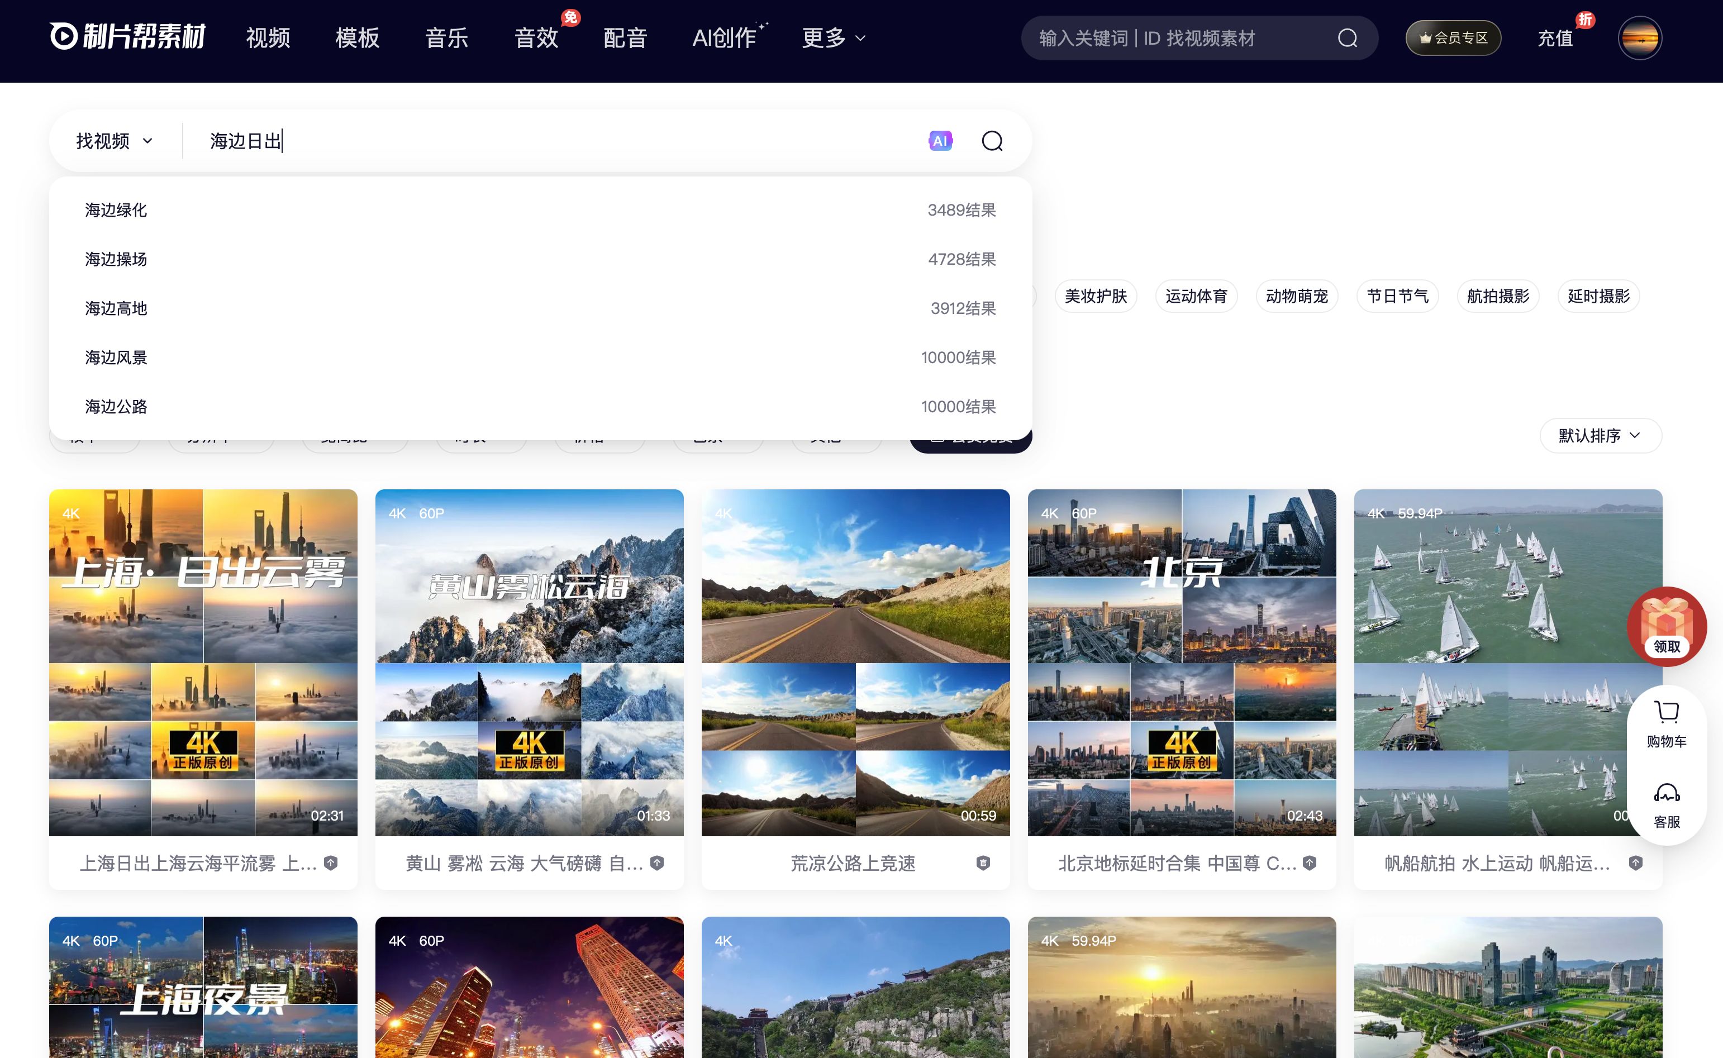Click the 会员专区 button
This screenshot has width=1723, height=1058.
(x=1453, y=38)
